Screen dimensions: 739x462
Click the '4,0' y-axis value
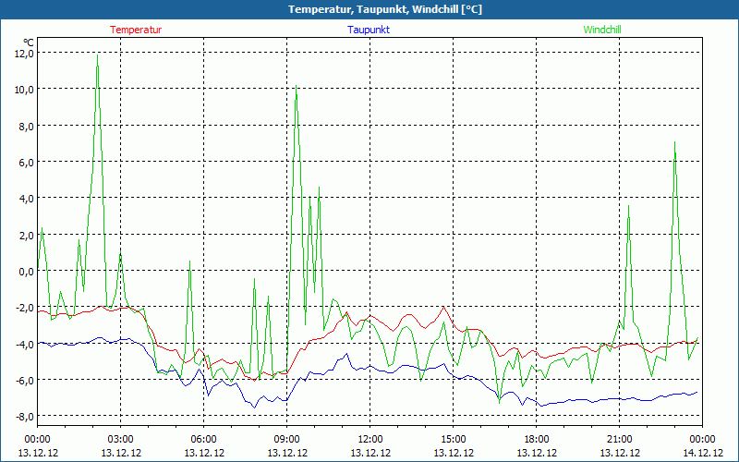pyautogui.click(x=26, y=199)
